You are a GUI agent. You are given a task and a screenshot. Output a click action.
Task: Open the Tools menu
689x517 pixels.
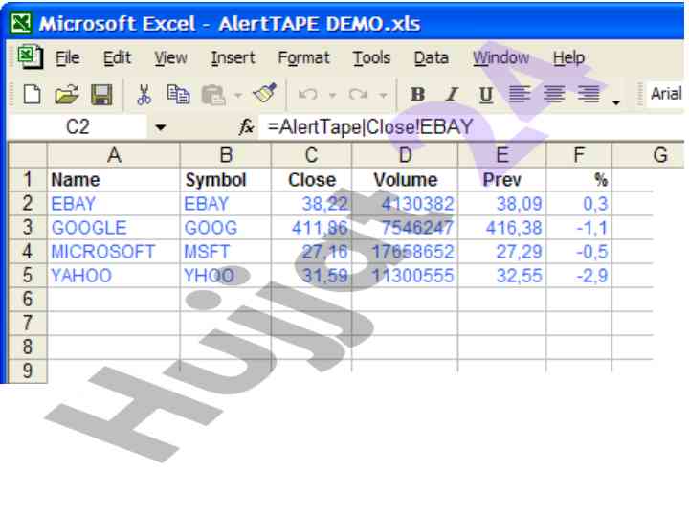[371, 57]
